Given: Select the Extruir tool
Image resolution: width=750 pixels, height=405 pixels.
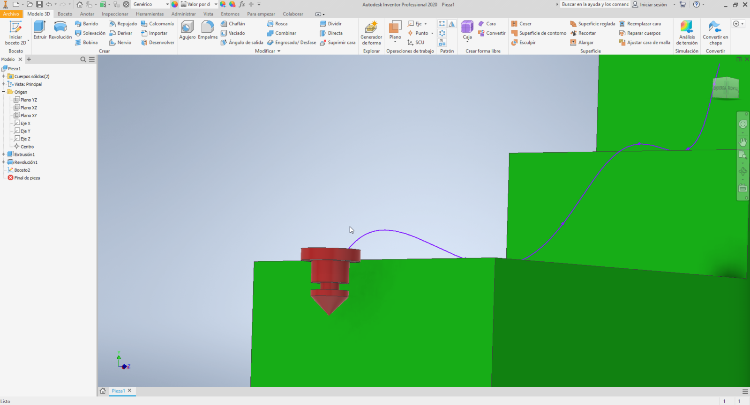Looking at the screenshot, I should (x=40, y=30).
